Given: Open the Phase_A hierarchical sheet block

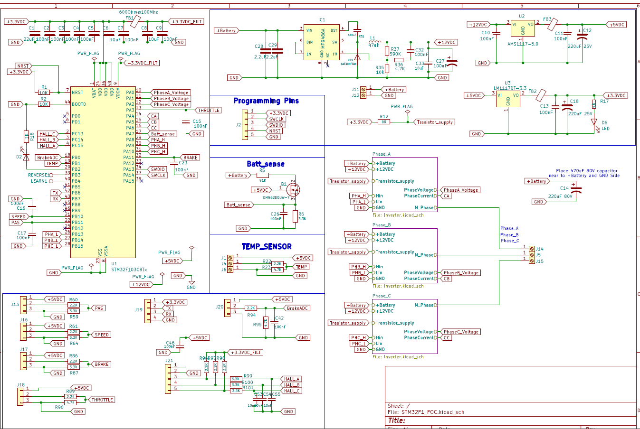Looking at the screenshot, I should (404, 185).
